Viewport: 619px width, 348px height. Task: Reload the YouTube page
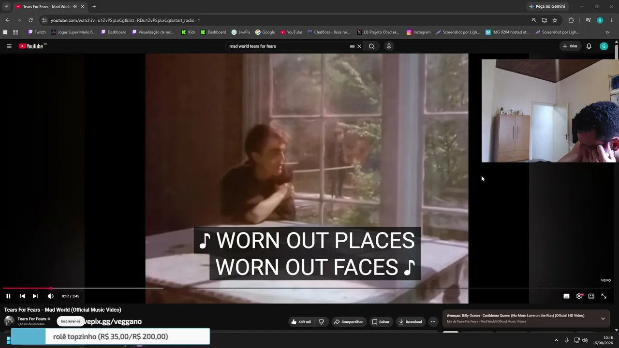(30, 20)
